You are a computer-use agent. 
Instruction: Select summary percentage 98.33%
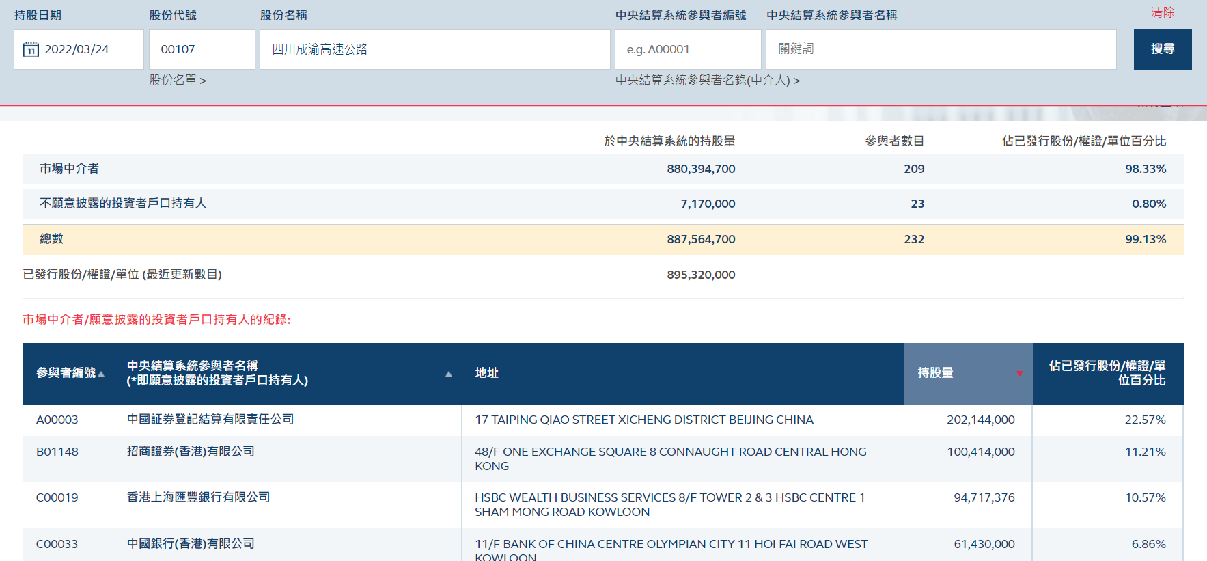(1146, 169)
